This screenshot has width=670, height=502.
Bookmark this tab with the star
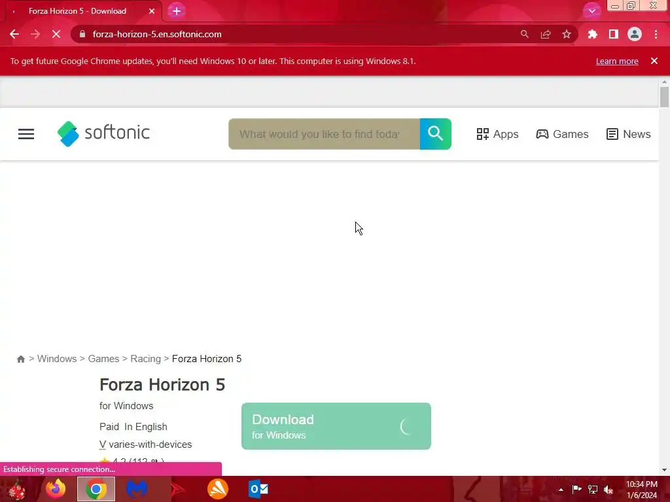point(567,34)
